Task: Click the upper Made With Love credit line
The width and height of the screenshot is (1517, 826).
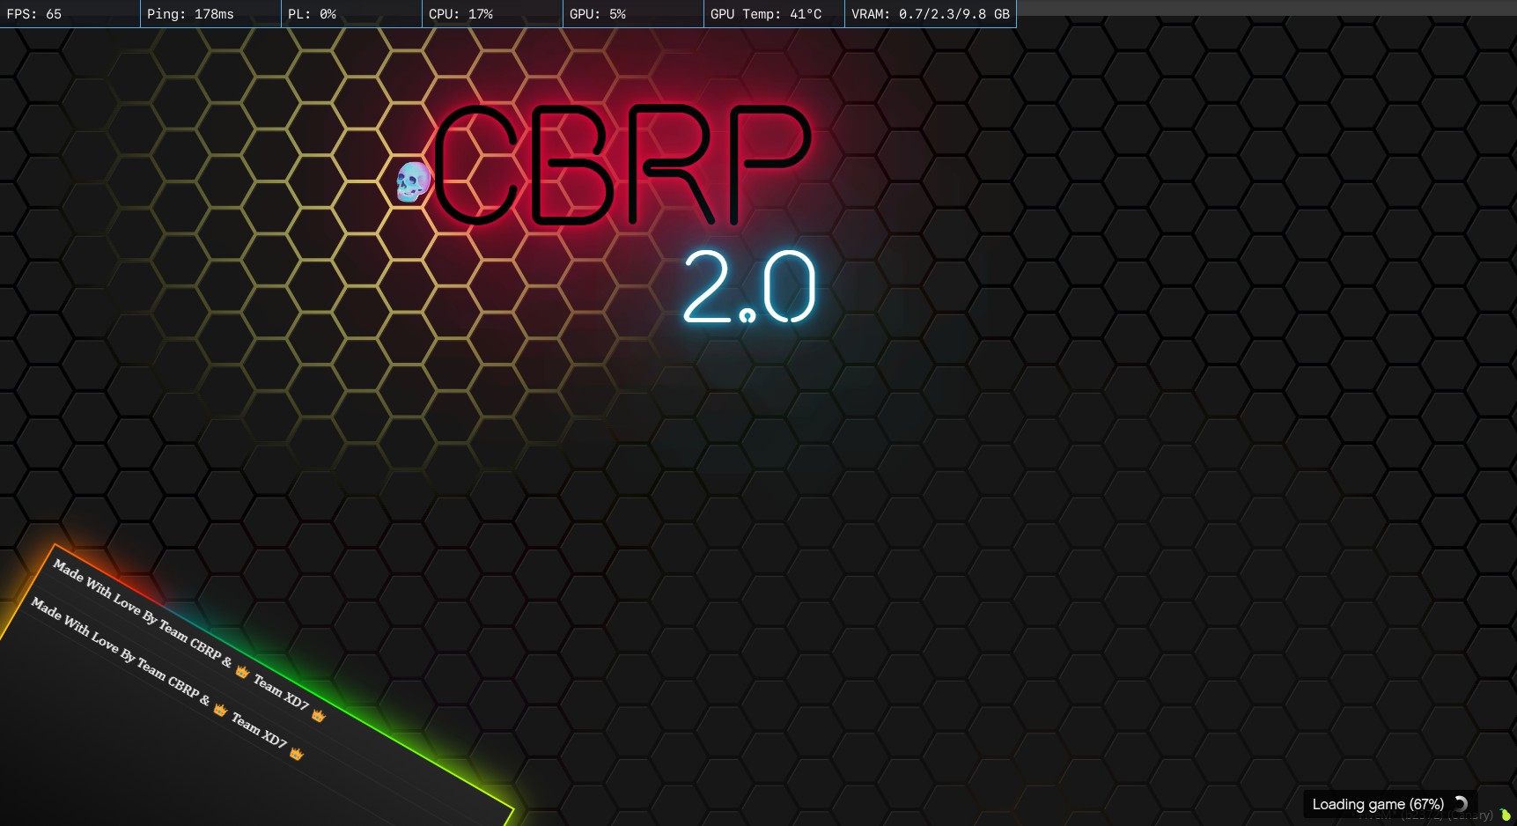Action: [x=189, y=640]
